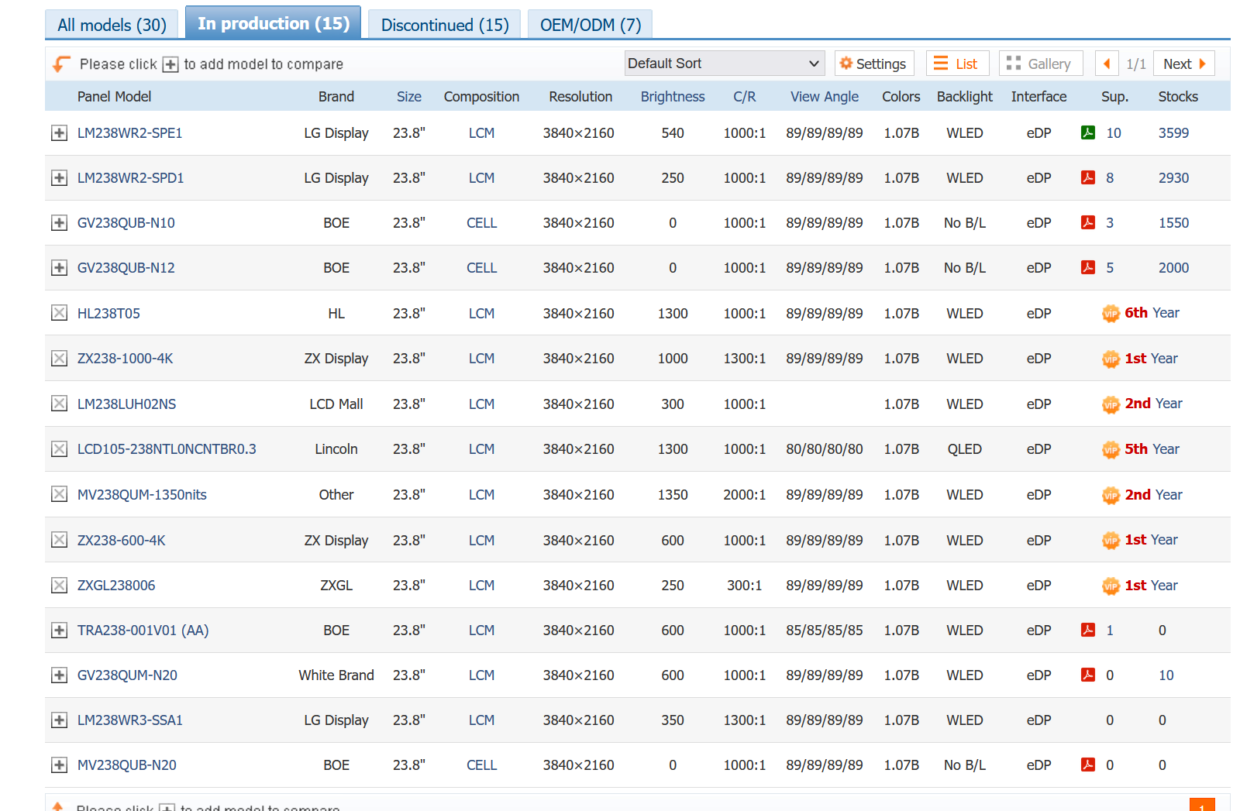This screenshot has width=1240, height=811.
Task: Click stock count 2930
Action: (1173, 178)
